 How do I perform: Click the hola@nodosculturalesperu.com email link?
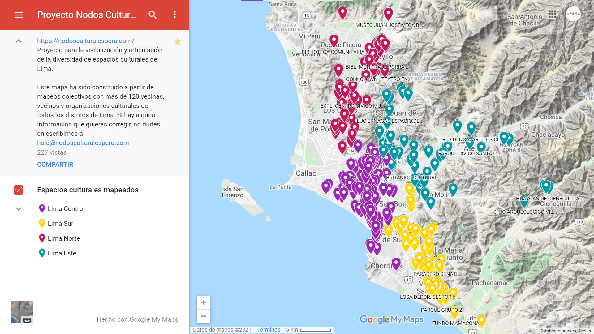click(83, 143)
